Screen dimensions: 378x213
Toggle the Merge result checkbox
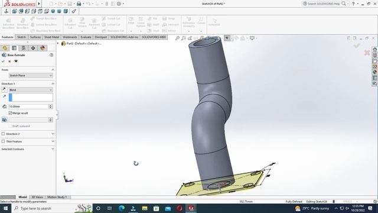10,113
